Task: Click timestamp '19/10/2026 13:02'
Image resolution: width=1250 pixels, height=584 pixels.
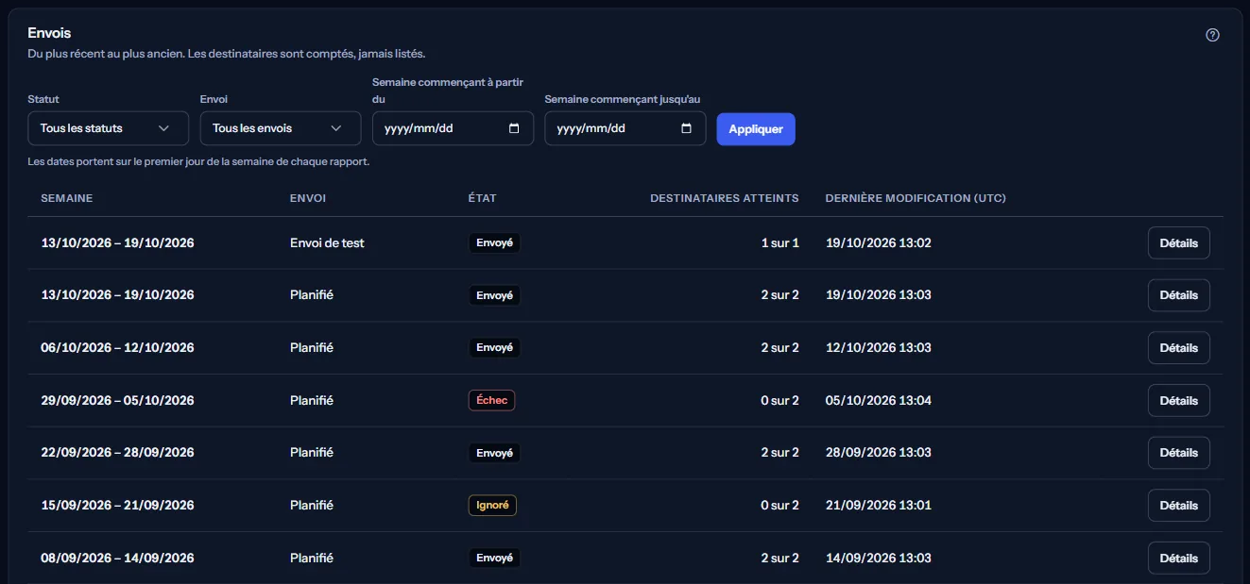Action: click(878, 242)
